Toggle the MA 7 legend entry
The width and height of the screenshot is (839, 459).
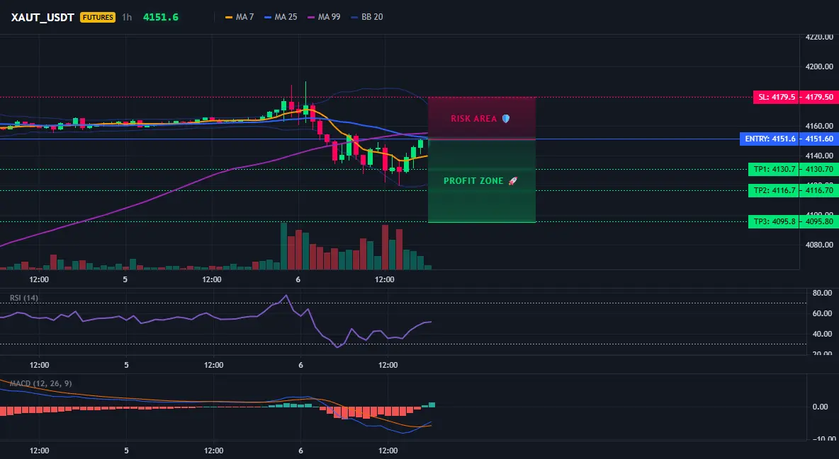tap(240, 17)
